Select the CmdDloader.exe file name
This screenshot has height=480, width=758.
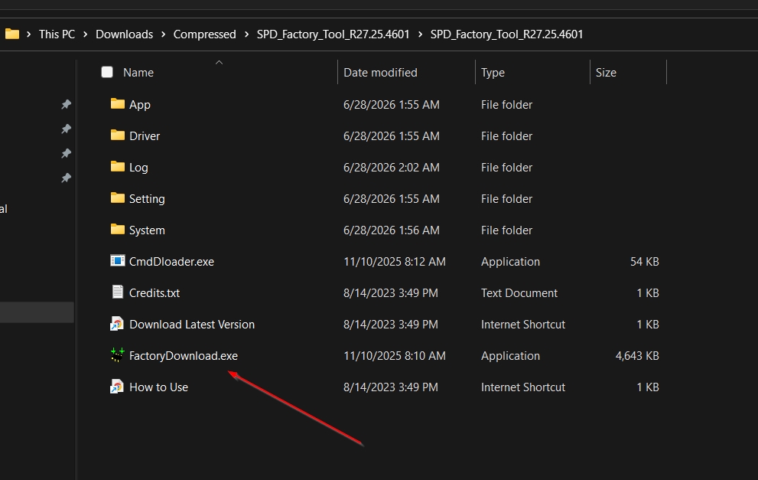(x=171, y=262)
